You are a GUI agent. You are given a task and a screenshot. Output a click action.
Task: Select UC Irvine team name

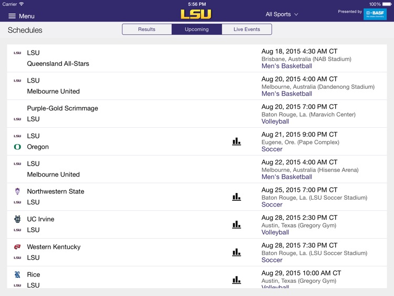click(x=40, y=219)
